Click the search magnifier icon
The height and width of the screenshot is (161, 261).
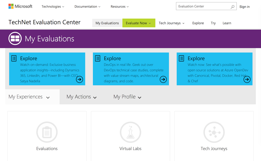[x=232, y=7]
